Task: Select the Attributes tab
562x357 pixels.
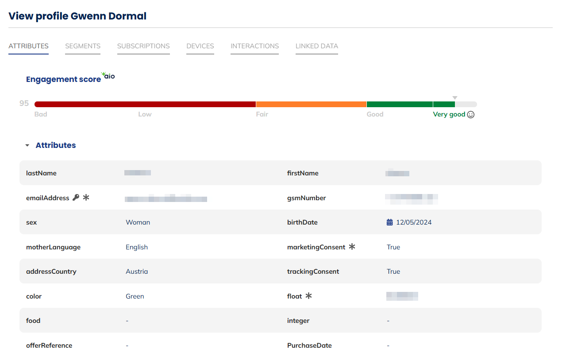Action: (x=28, y=46)
